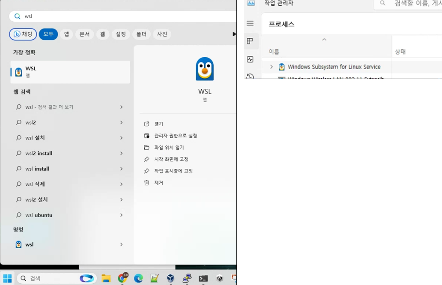Open the PuTTY taskbar icon
This screenshot has width=442, height=285.
point(187,278)
